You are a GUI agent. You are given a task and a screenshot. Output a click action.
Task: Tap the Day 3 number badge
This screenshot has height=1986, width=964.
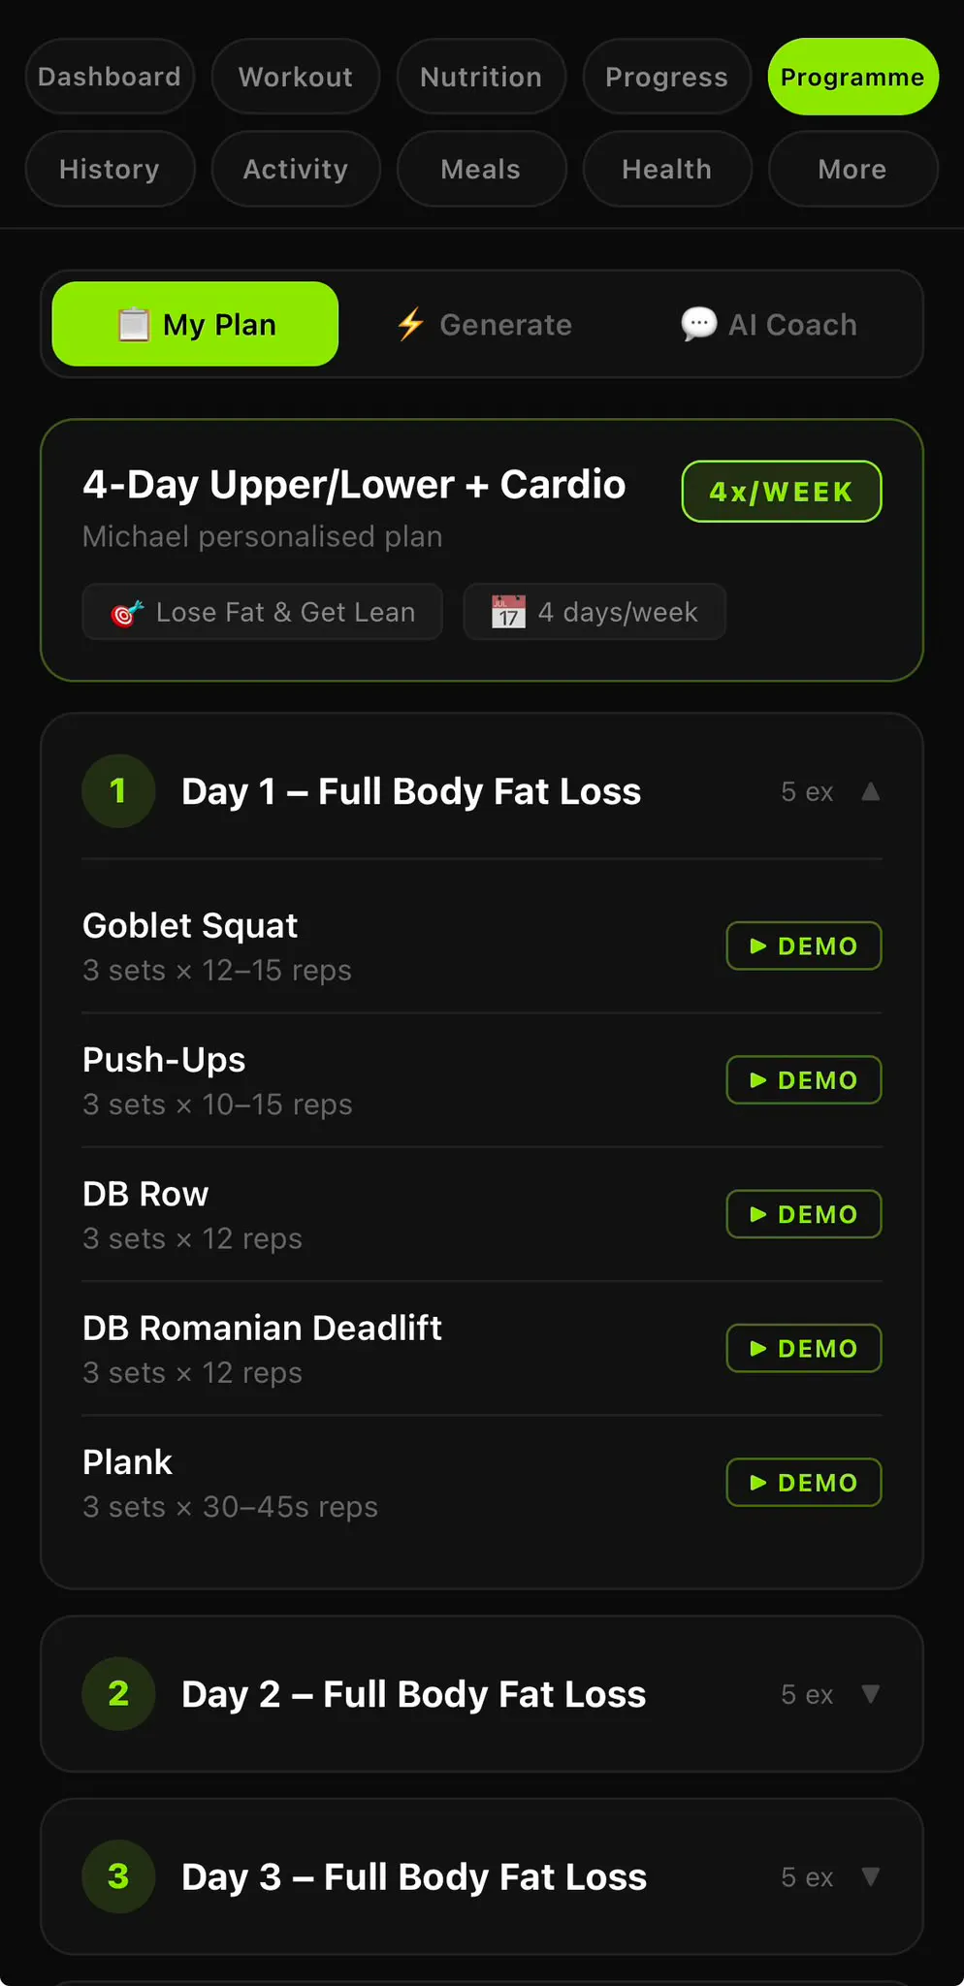coord(118,1876)
